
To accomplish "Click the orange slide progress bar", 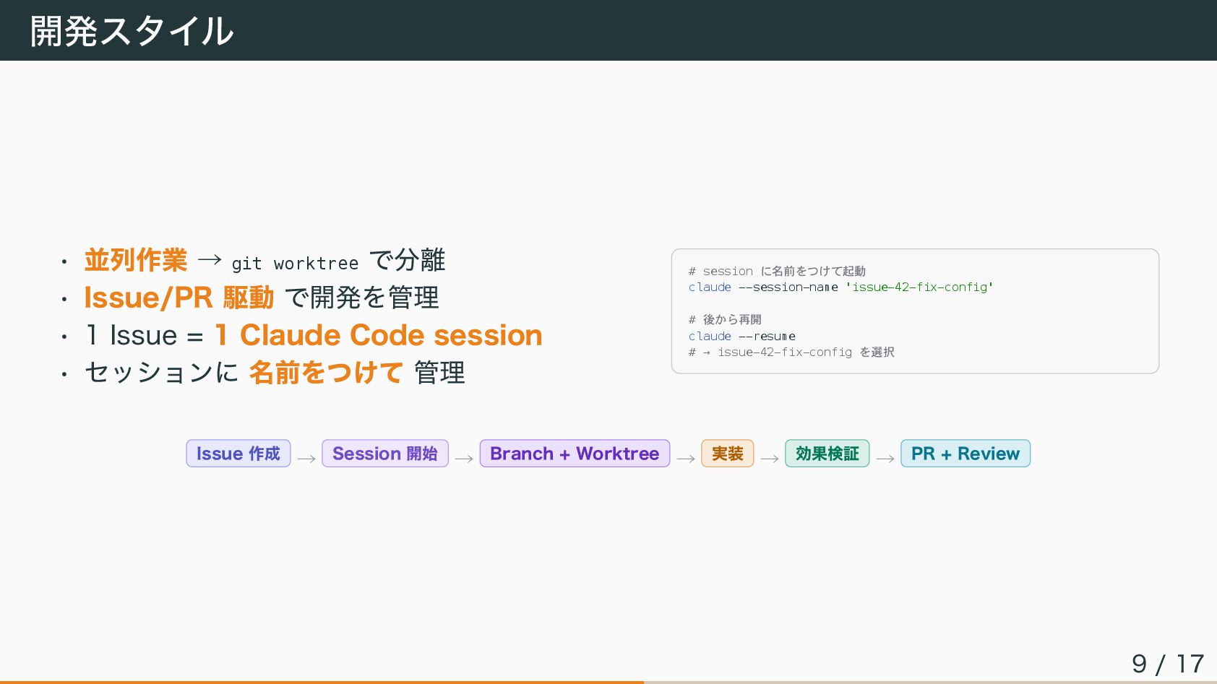I will pyautogui.click(x=322, y=682).
